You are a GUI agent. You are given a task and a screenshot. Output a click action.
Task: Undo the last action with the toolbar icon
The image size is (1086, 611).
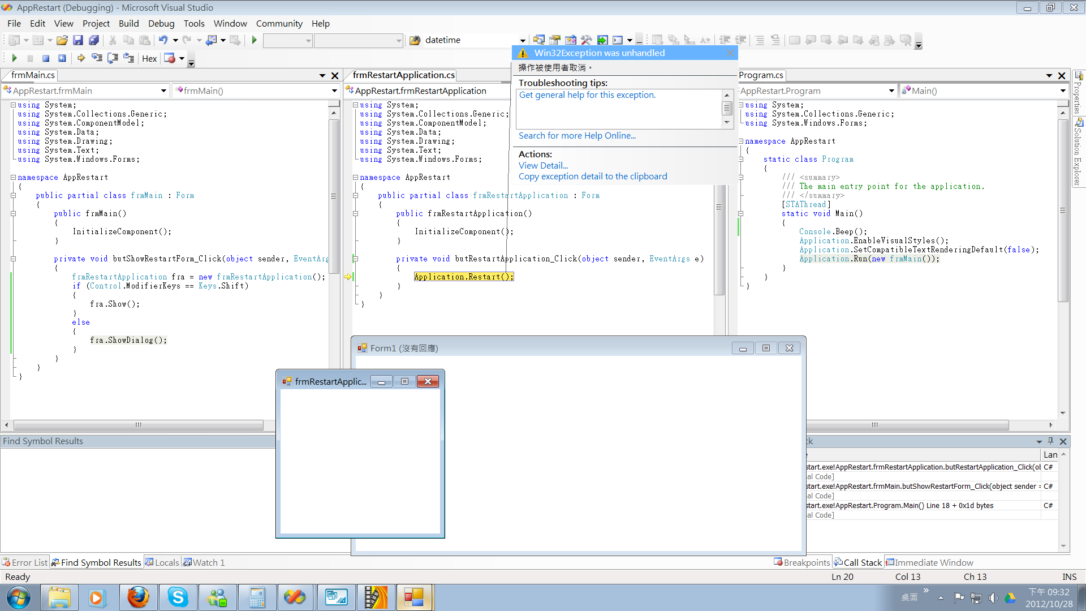pyautogui.click(x=163, y=40)
